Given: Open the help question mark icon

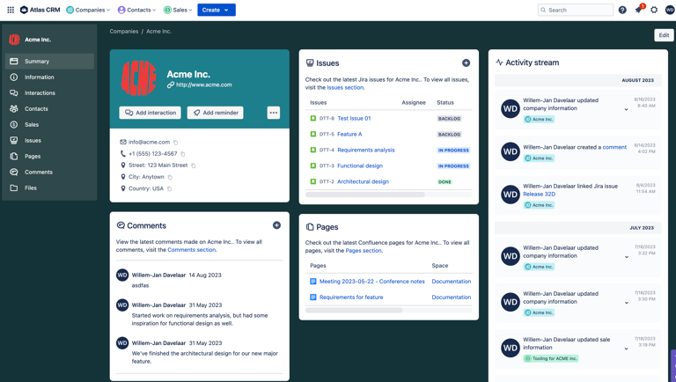Looking at the screenshot, I should [622, 11].
